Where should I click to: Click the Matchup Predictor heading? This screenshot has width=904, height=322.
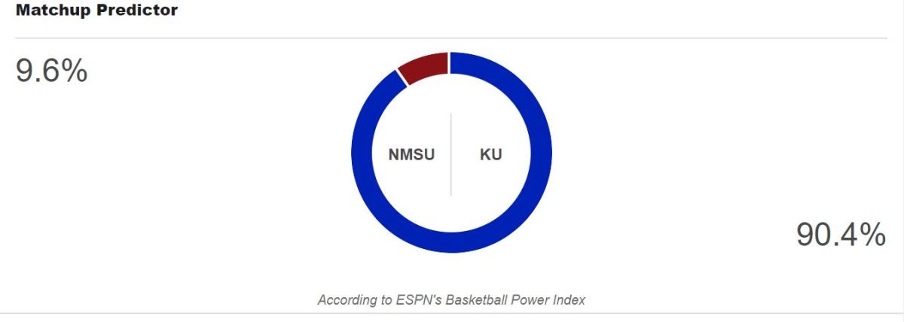click(x=97, y=11)
